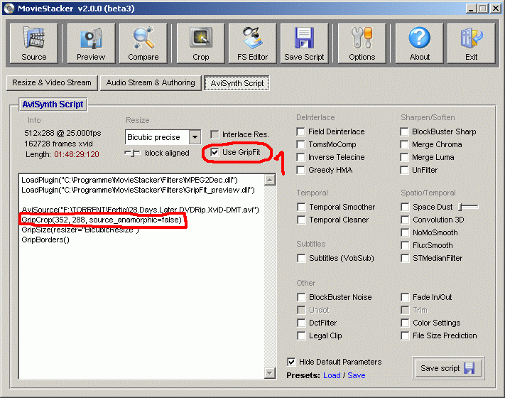Click the GripBorders() script line

pyautogui.click(x=45, y=240)
